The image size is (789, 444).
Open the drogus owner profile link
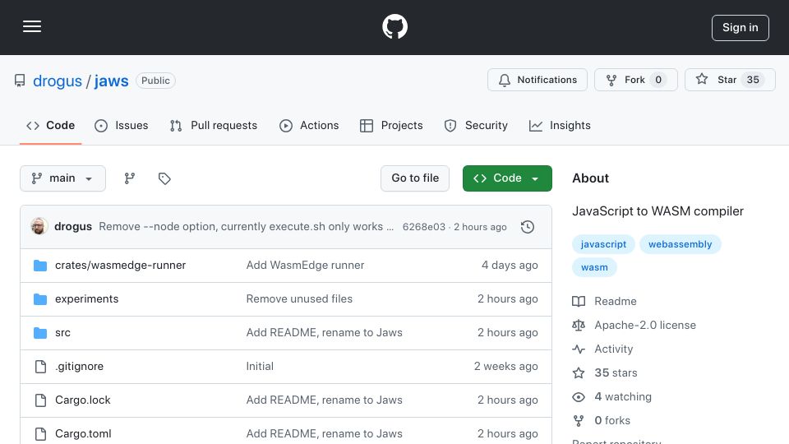coord(58,81)
